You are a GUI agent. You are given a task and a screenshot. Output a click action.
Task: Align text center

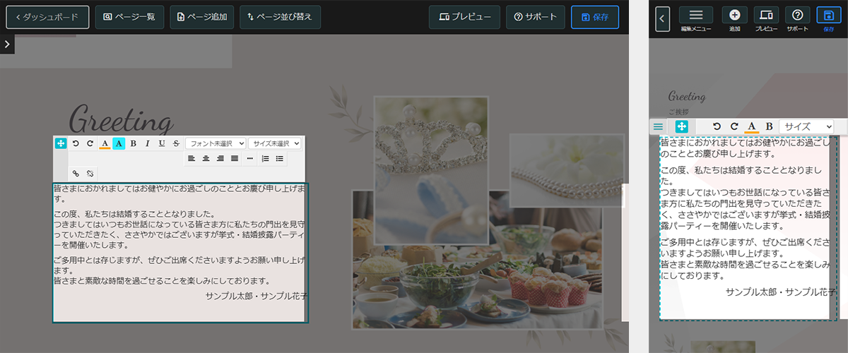click(x=206, y=159)
